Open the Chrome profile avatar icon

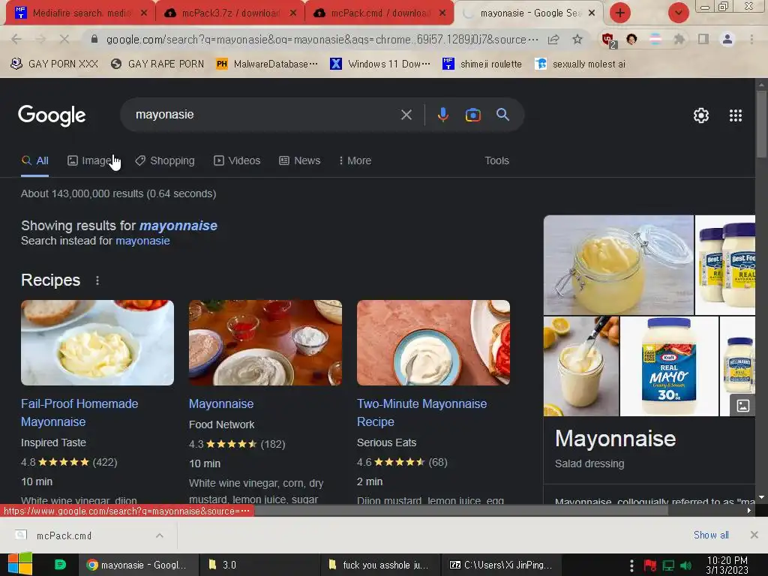pos(727,39)
